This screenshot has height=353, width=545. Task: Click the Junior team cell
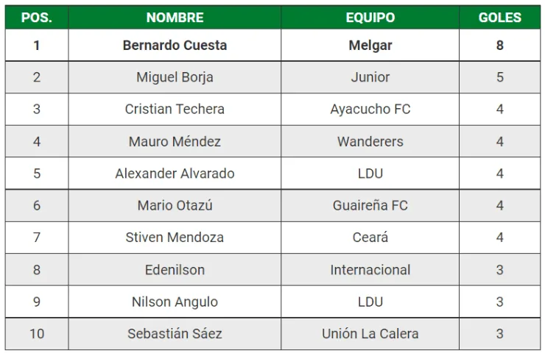coord(370,77)
